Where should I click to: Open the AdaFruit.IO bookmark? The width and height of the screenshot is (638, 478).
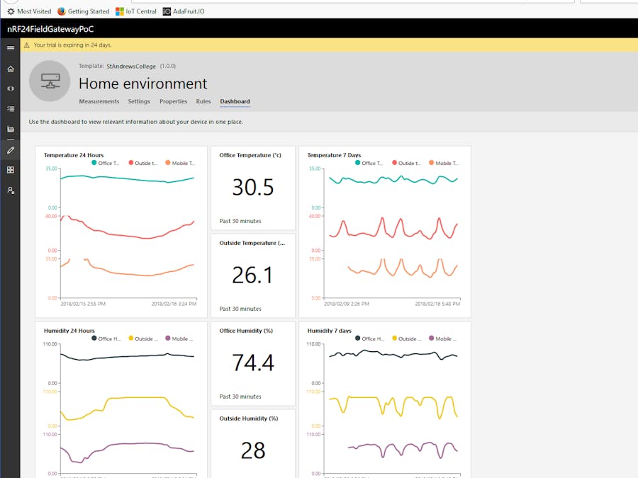click(x=184, y=11)
